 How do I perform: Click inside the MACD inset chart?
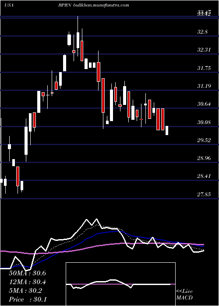pyautogui.click(x=120, y=284)
